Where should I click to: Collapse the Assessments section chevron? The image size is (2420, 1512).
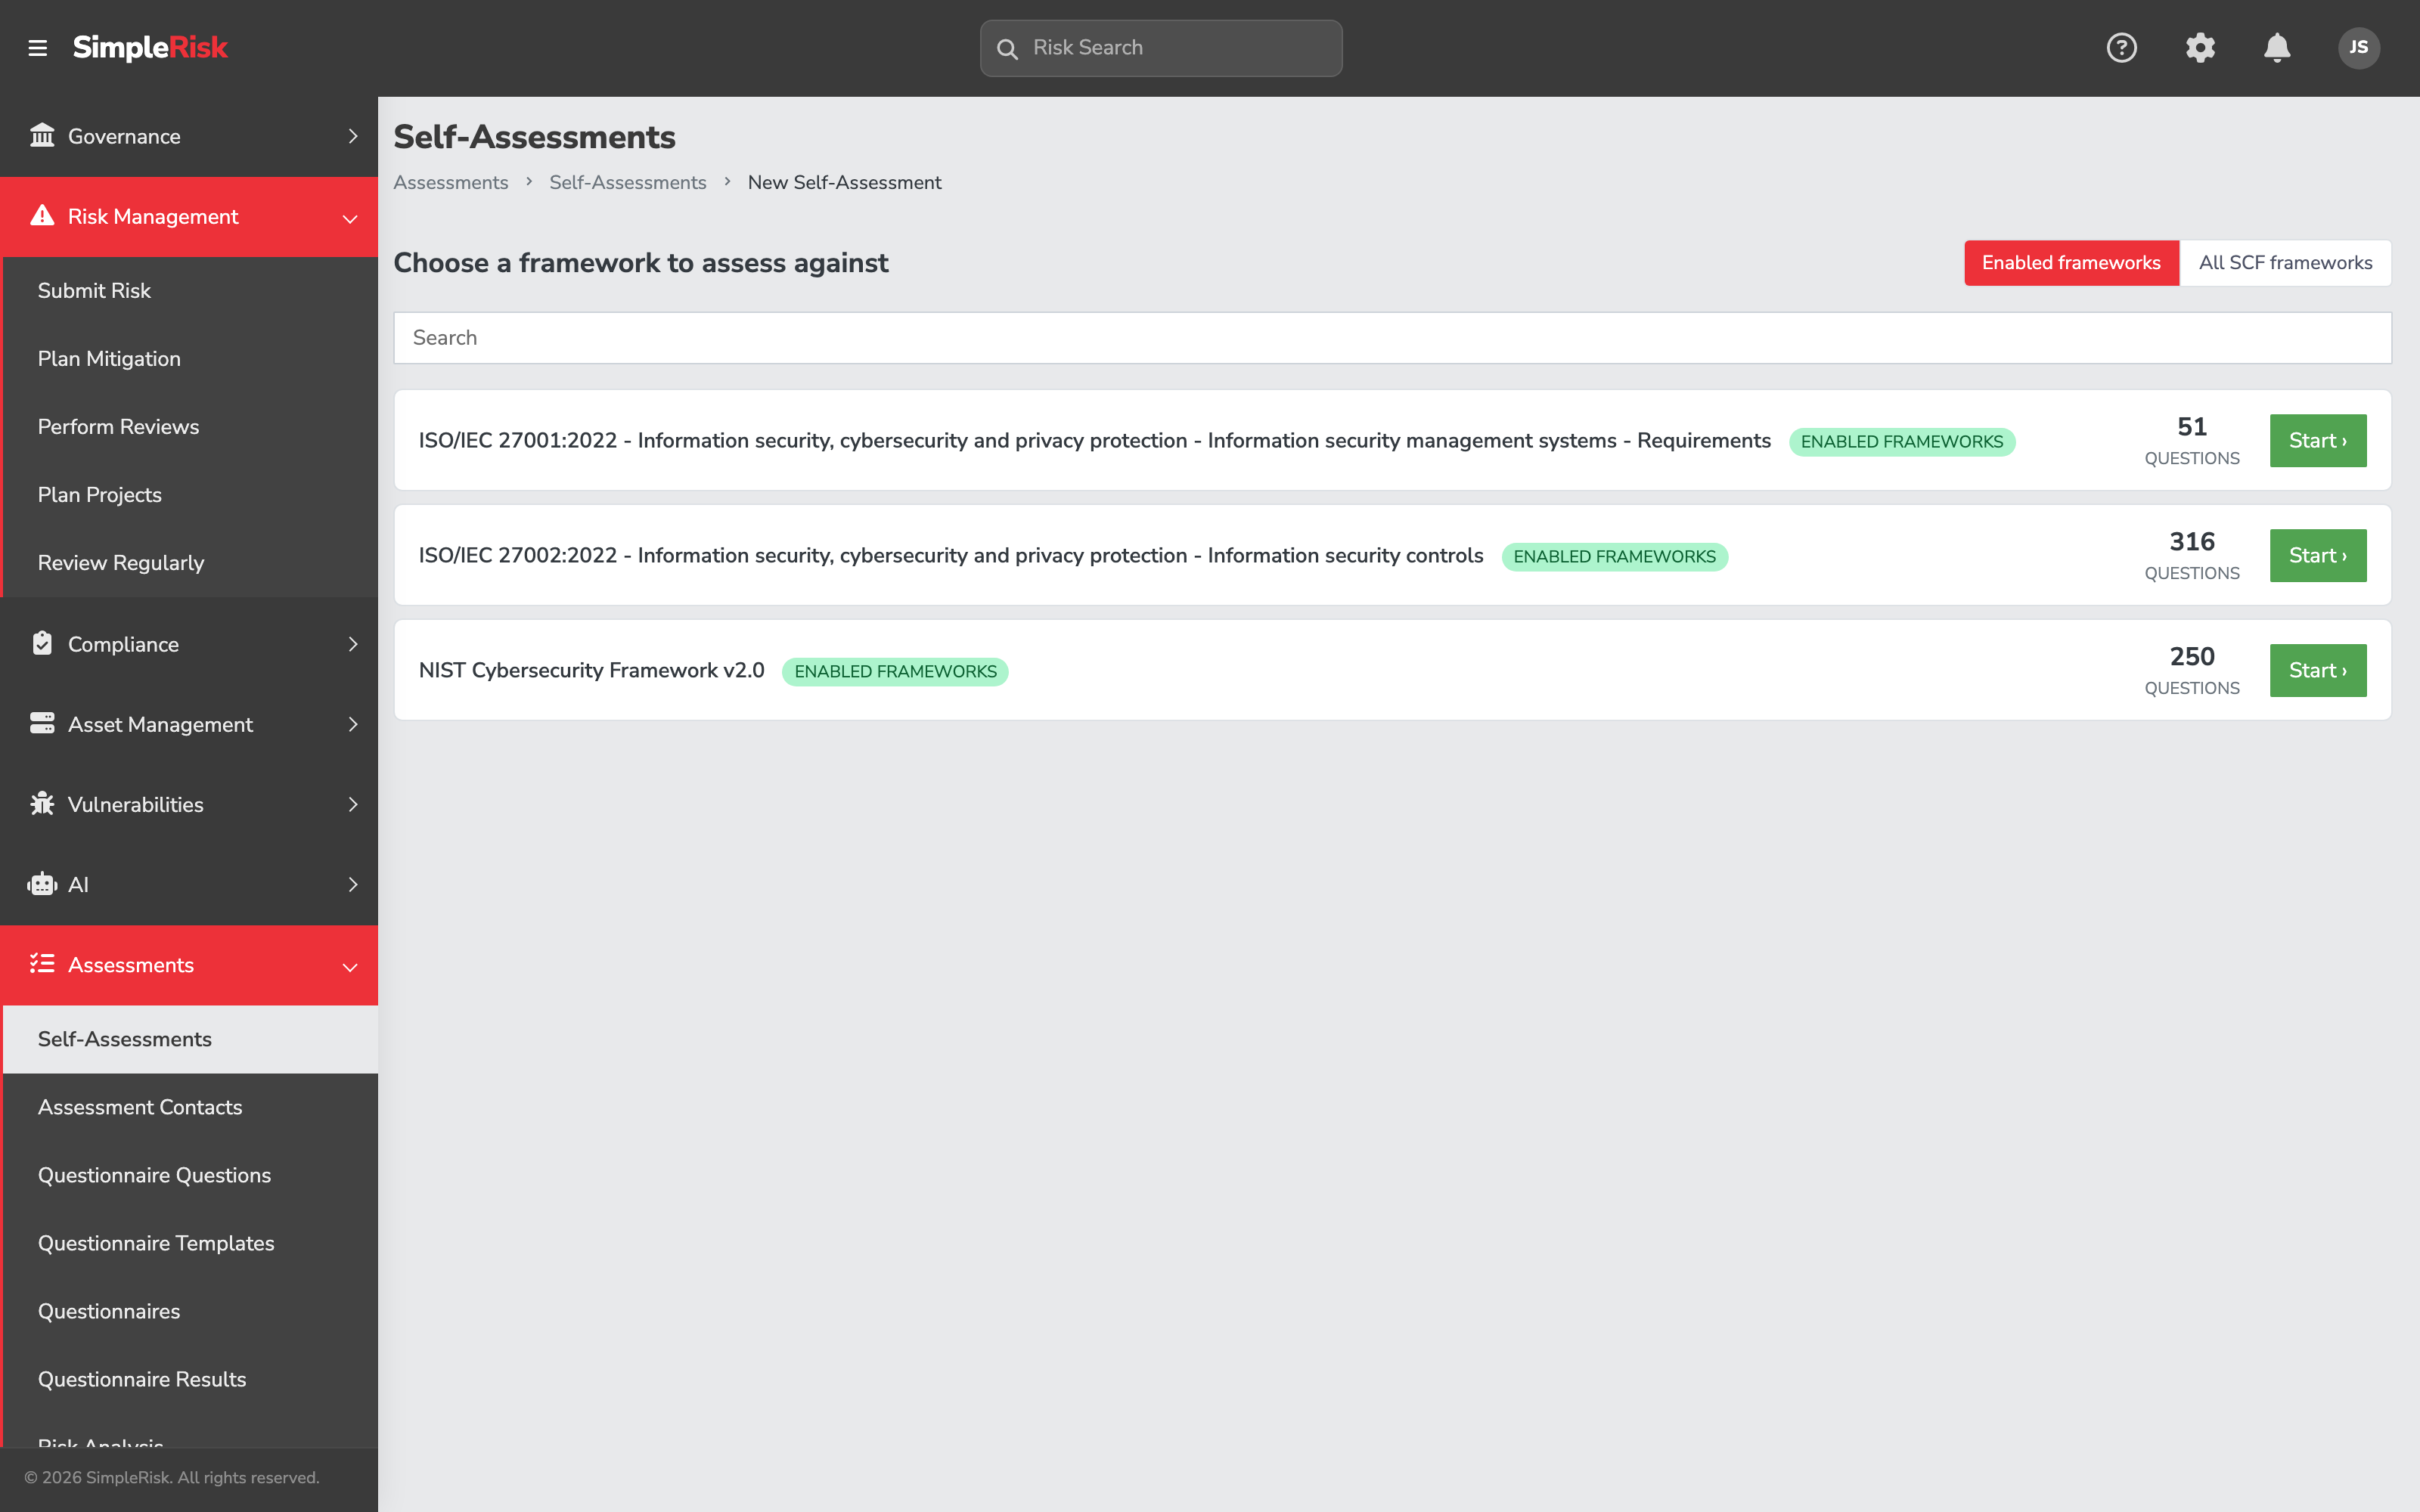click(x=350, y=966)
